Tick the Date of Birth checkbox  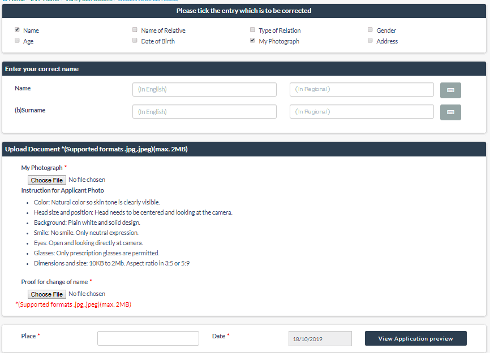click(135, 41)
